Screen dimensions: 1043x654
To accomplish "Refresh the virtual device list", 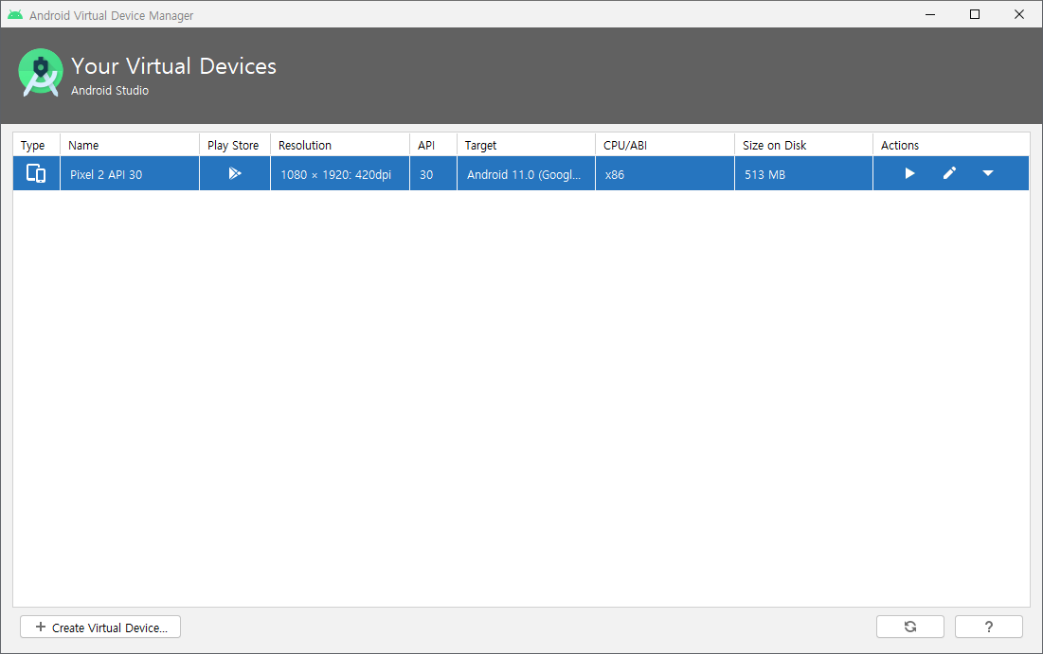I will point(910,627).
